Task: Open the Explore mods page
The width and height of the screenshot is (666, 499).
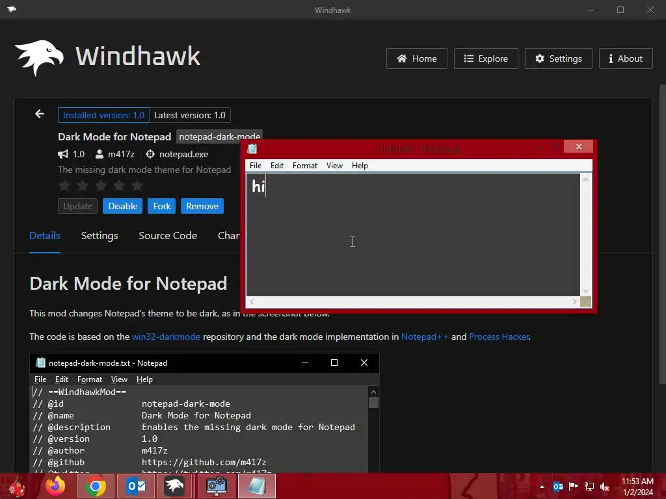Action: 486,58
